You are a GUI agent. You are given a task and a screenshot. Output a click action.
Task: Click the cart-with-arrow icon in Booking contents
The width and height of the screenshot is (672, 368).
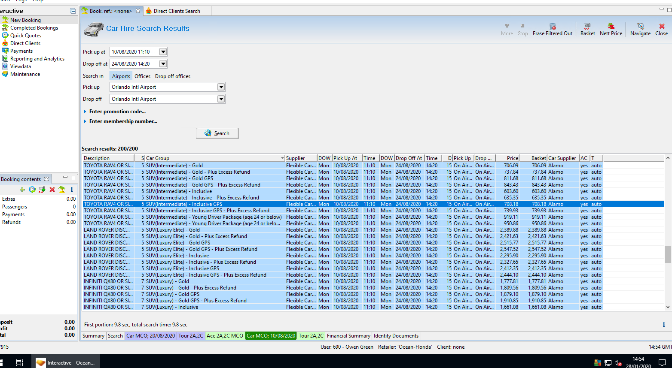pos(42,190)
